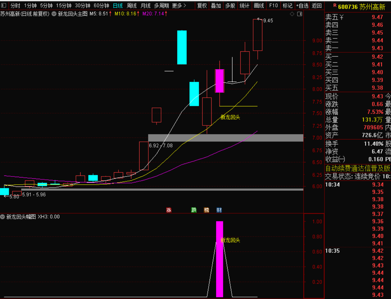Activate the 画线 drawing tool
The image size is (391, 299).
[259, 6]
